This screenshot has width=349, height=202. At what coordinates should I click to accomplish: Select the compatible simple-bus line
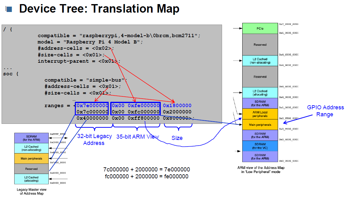pyautogui.click(x=86, y=80)
